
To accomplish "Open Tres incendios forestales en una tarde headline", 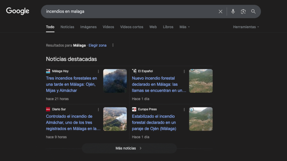I will (x=71, y=84).
